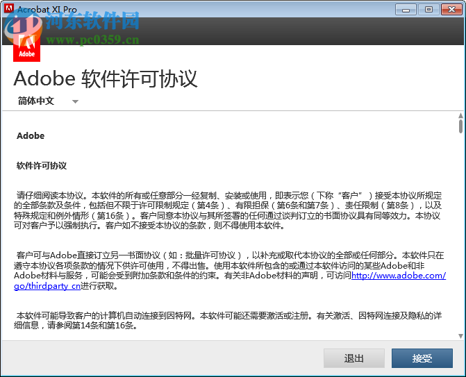The image size is (466, 377).
Task: Click the scrollbar down arrow
Action: coord(460,336)
